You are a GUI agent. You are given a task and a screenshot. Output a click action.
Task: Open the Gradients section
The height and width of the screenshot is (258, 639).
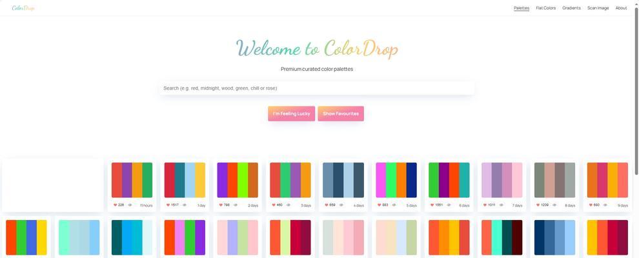tap(571, 8)
